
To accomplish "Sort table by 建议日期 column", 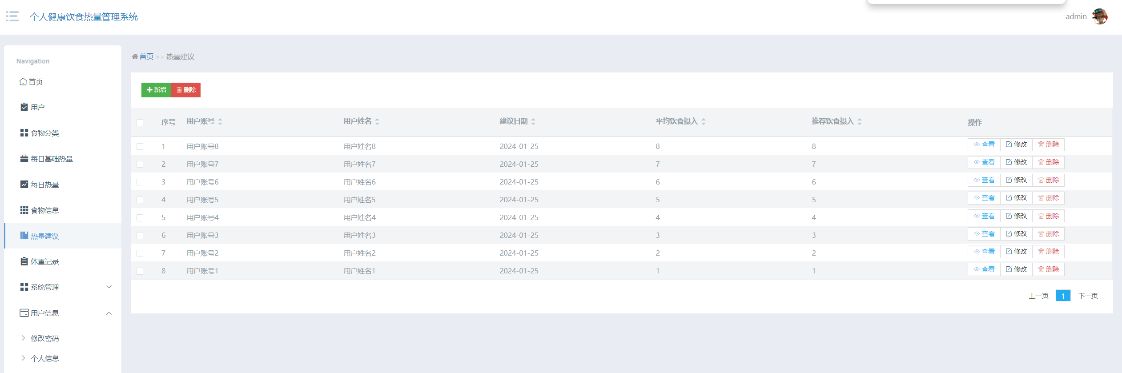I will tap(533, 121).
